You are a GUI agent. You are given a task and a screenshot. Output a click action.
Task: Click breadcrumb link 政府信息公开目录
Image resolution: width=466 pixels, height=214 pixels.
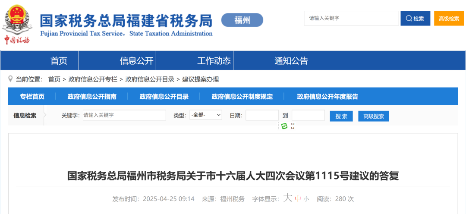click(x=150, y=79)
